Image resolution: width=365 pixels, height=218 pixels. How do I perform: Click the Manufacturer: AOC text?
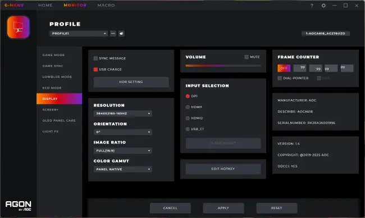[297, 100]
